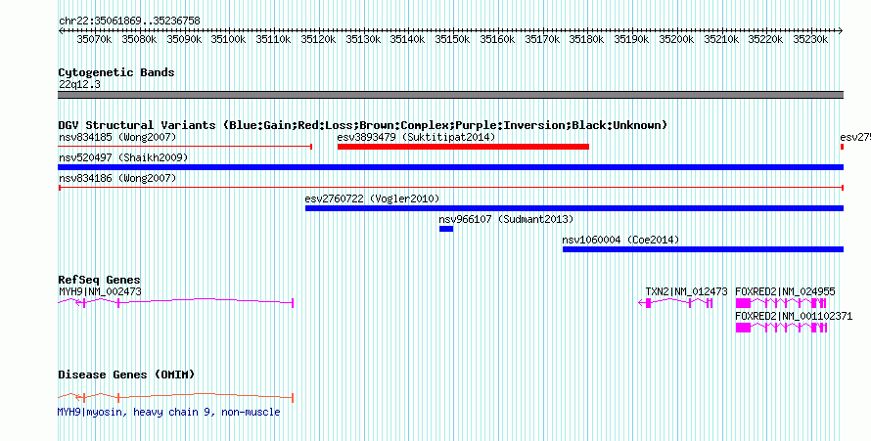Image resolution: width=871 pixels, height=441 pixels.
Task: Select the nsv1060004 blue gain bar
Action: [703, 249]
